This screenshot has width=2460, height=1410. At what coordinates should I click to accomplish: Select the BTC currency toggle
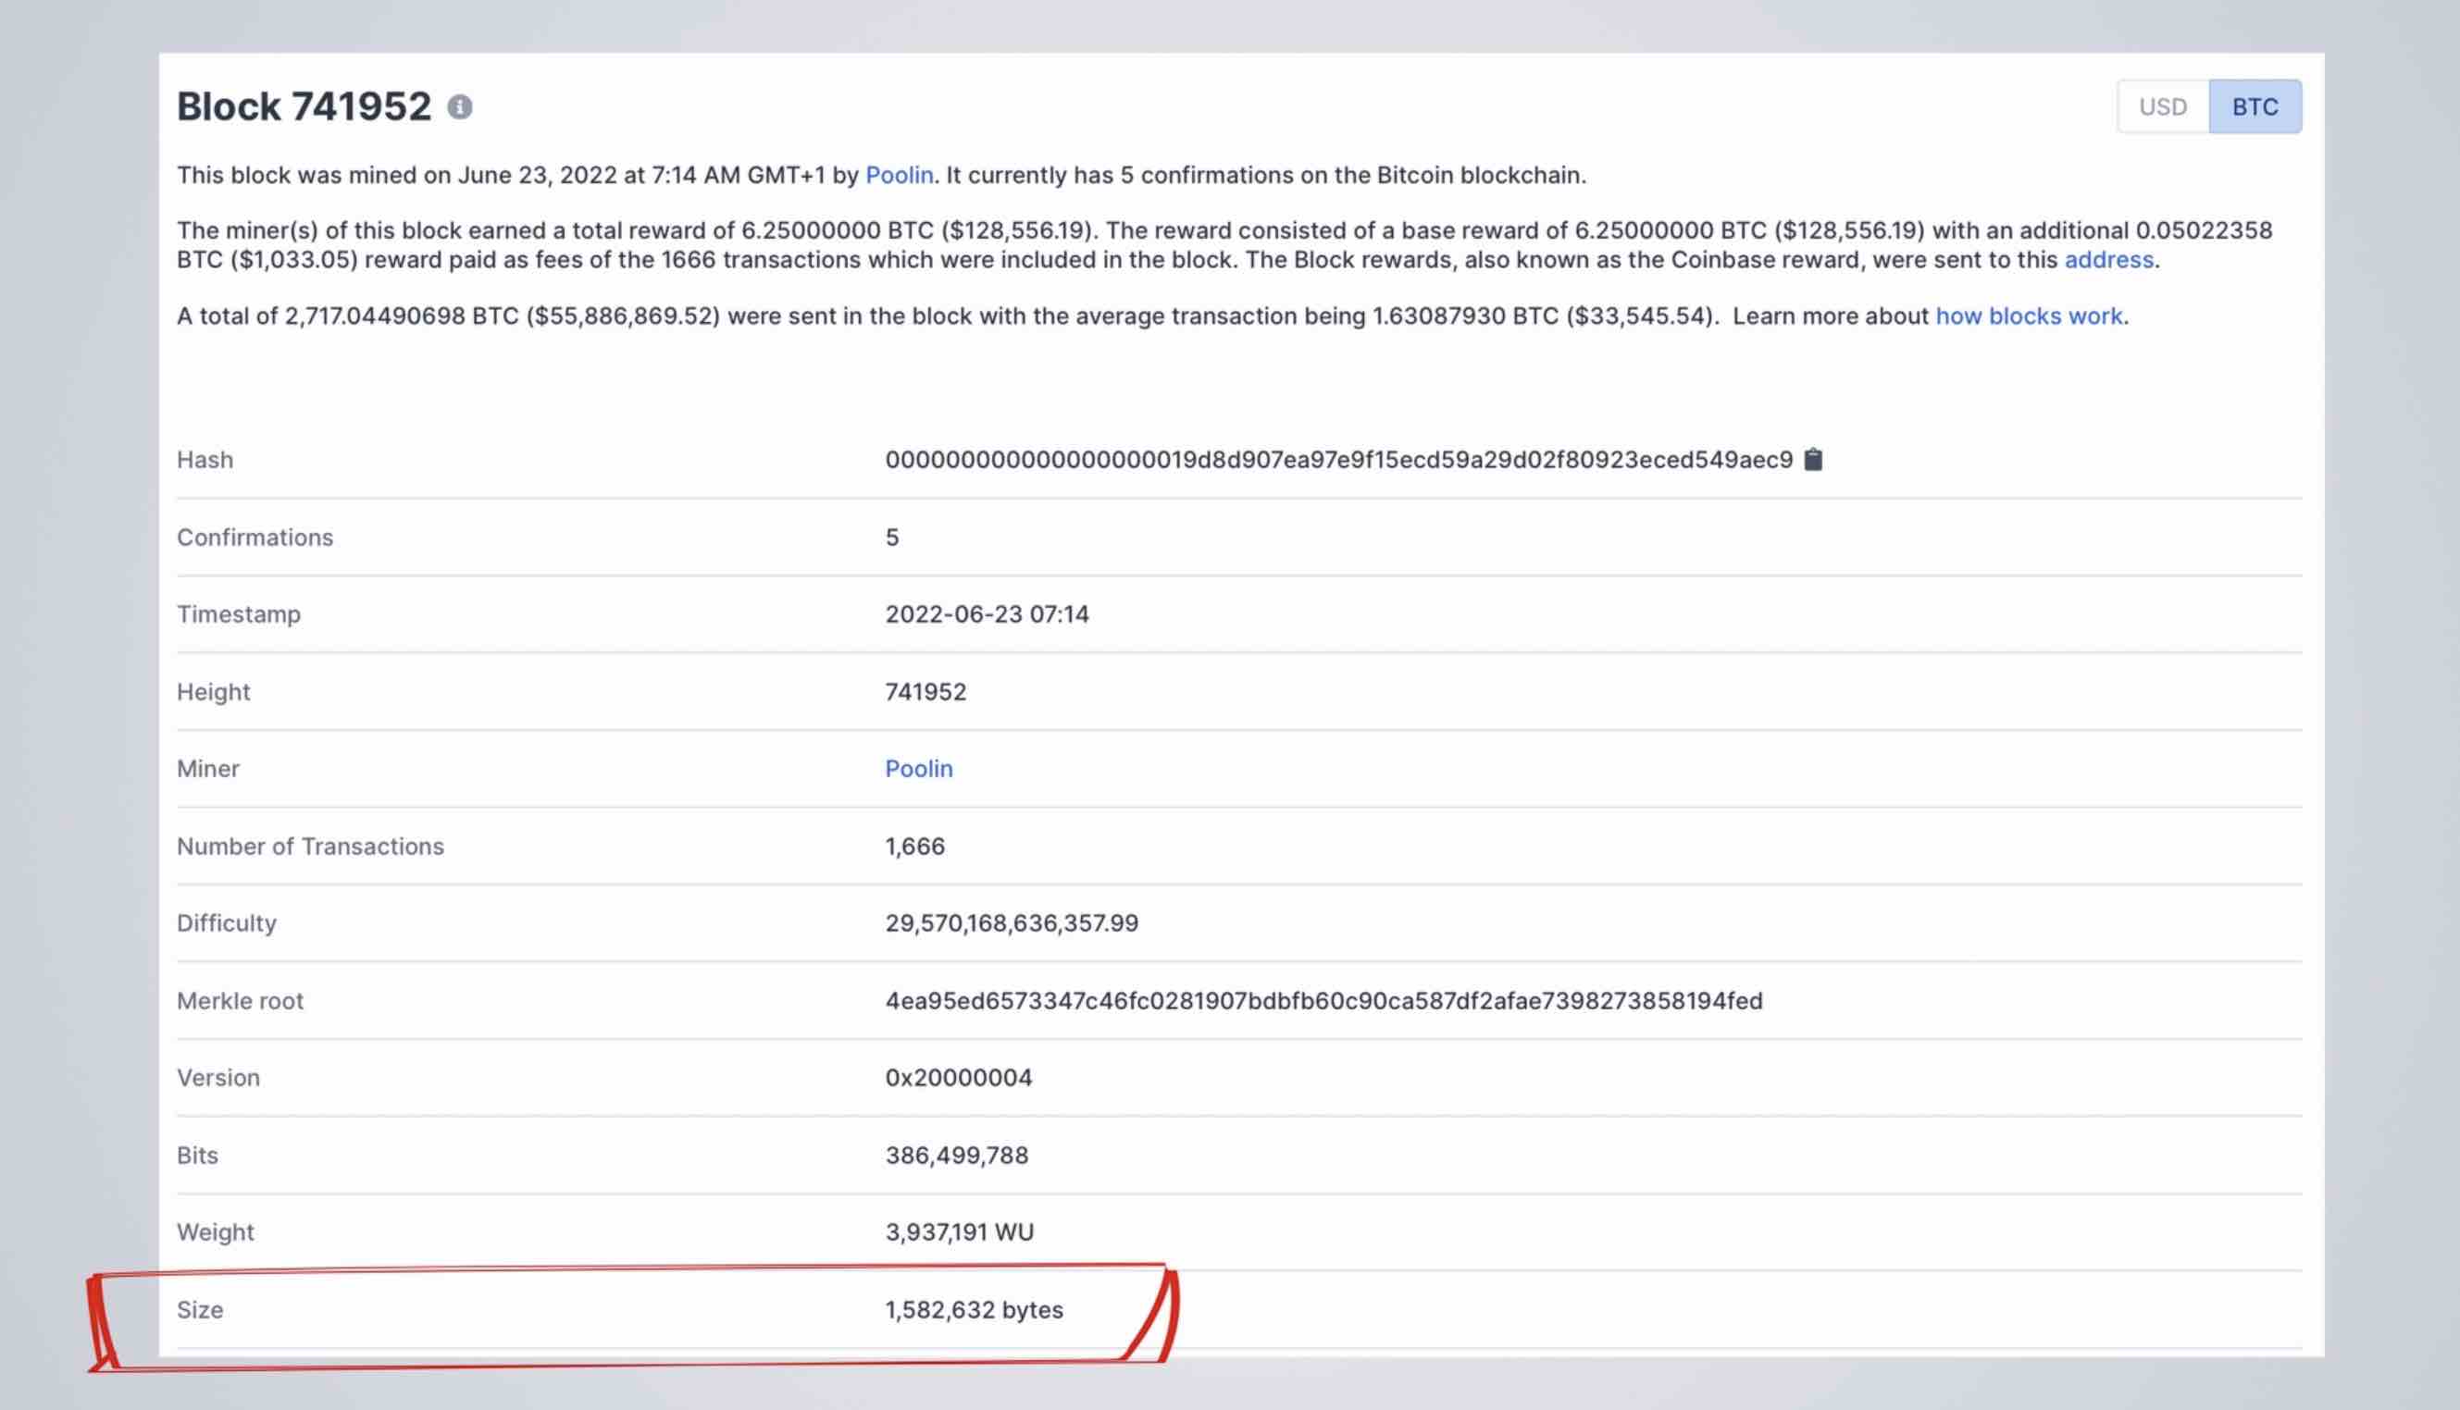[x=2255, y=106]
